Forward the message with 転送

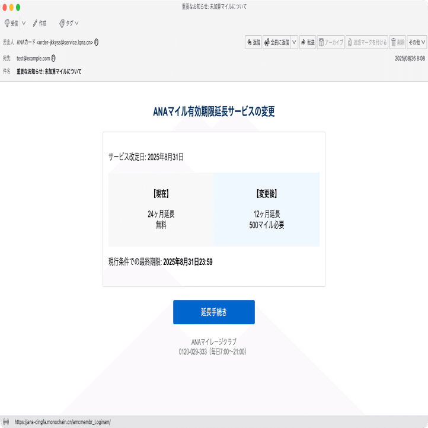click(x=308, y=42)
